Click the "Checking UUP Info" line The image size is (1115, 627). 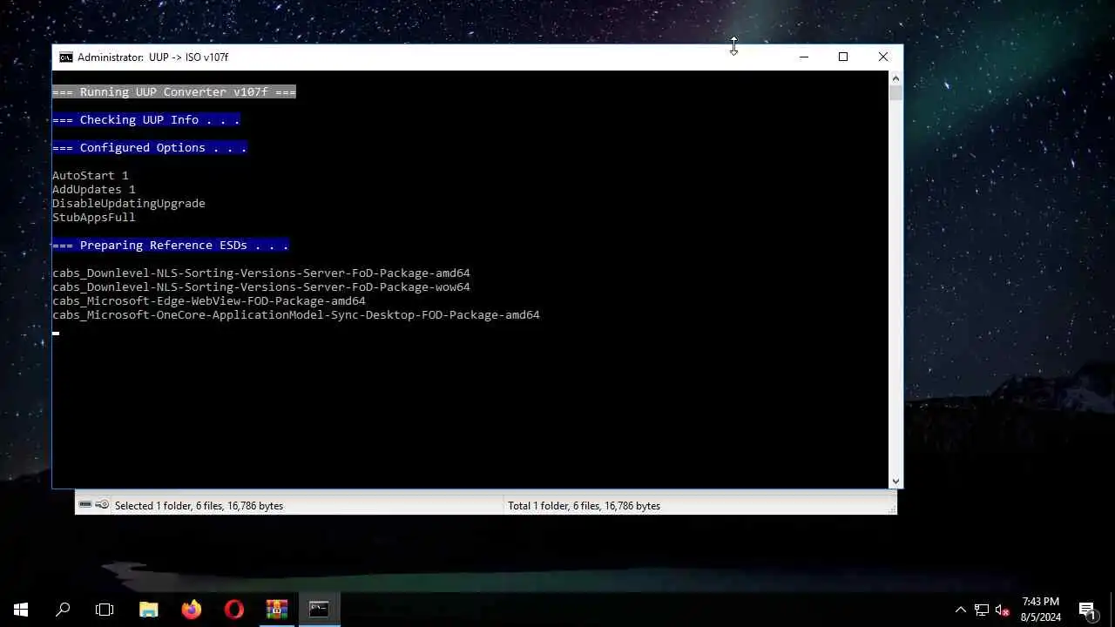click(x=146, y=120)
